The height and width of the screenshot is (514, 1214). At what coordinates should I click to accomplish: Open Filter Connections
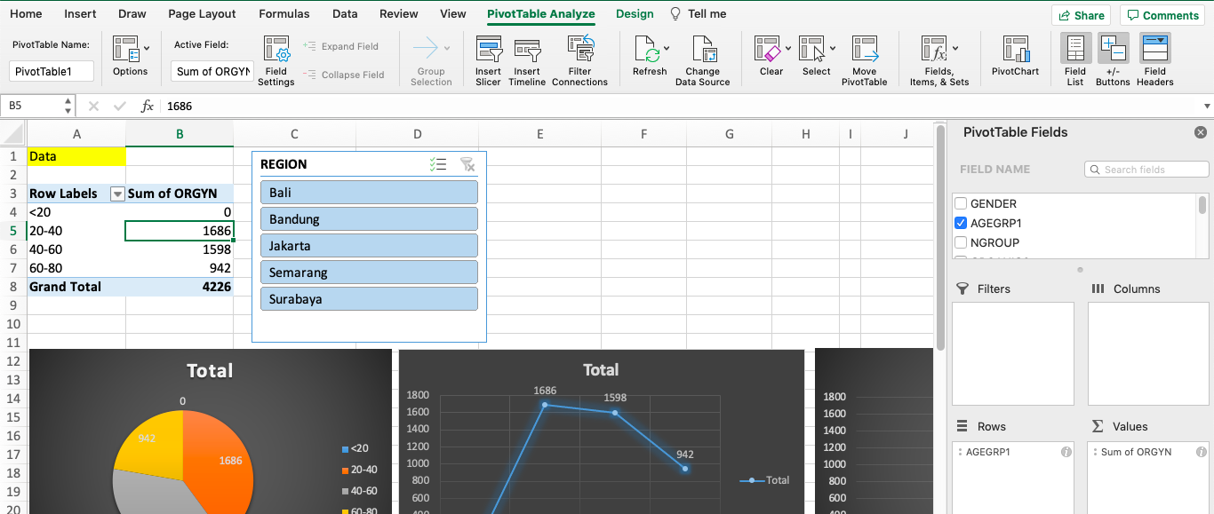(579, 60)
